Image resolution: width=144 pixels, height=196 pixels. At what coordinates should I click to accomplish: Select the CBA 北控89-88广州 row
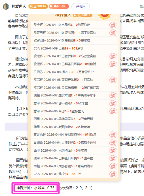point(74,174)
